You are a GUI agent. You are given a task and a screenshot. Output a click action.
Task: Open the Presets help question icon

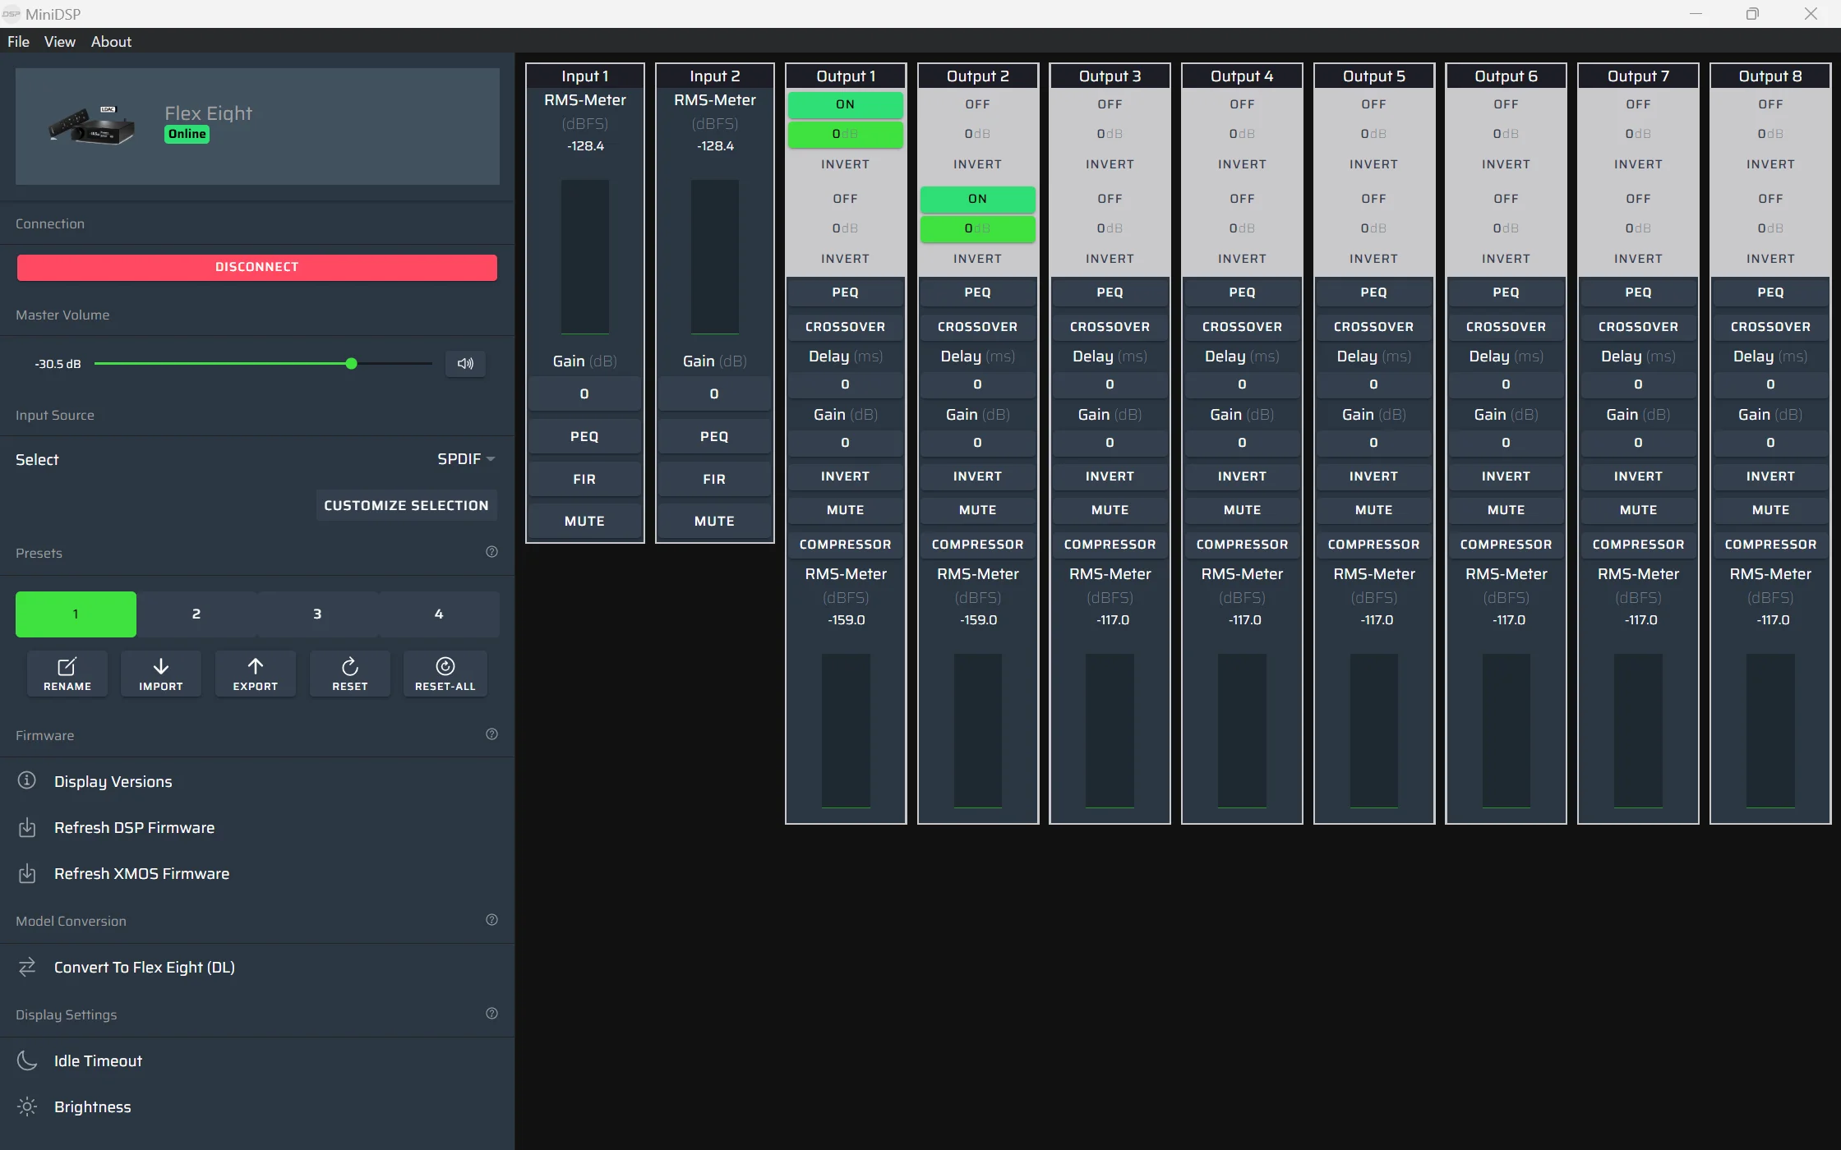click(491, 552)
